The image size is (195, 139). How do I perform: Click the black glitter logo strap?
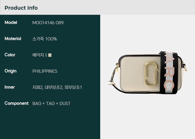tap(169, 72)
